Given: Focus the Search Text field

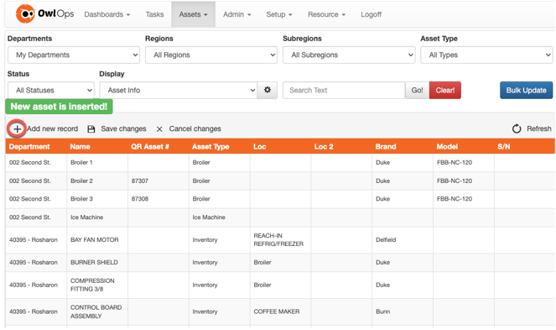Looking at the screenshot, I should tap(344, 90).
